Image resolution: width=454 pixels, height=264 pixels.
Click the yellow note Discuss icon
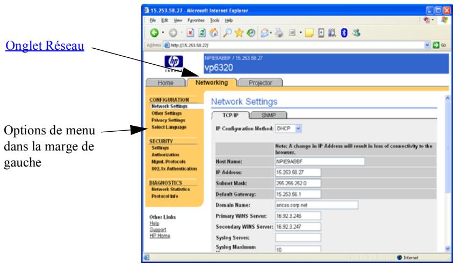pyautogui.click(x=309, y=33)
